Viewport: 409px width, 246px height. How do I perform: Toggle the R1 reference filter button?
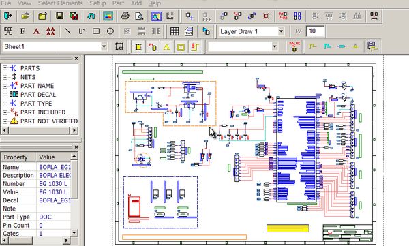153,47
